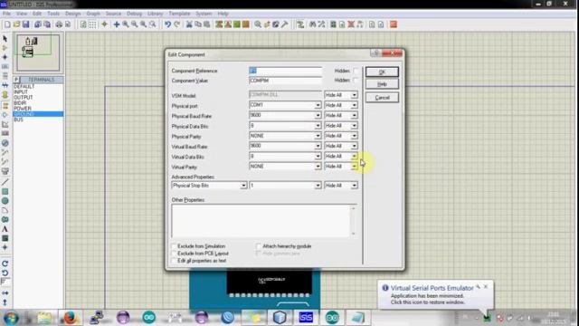Screen dimensions: 579x326
Task: Enable Exclude from Simulation checkbox
Action: click(174, 246)
